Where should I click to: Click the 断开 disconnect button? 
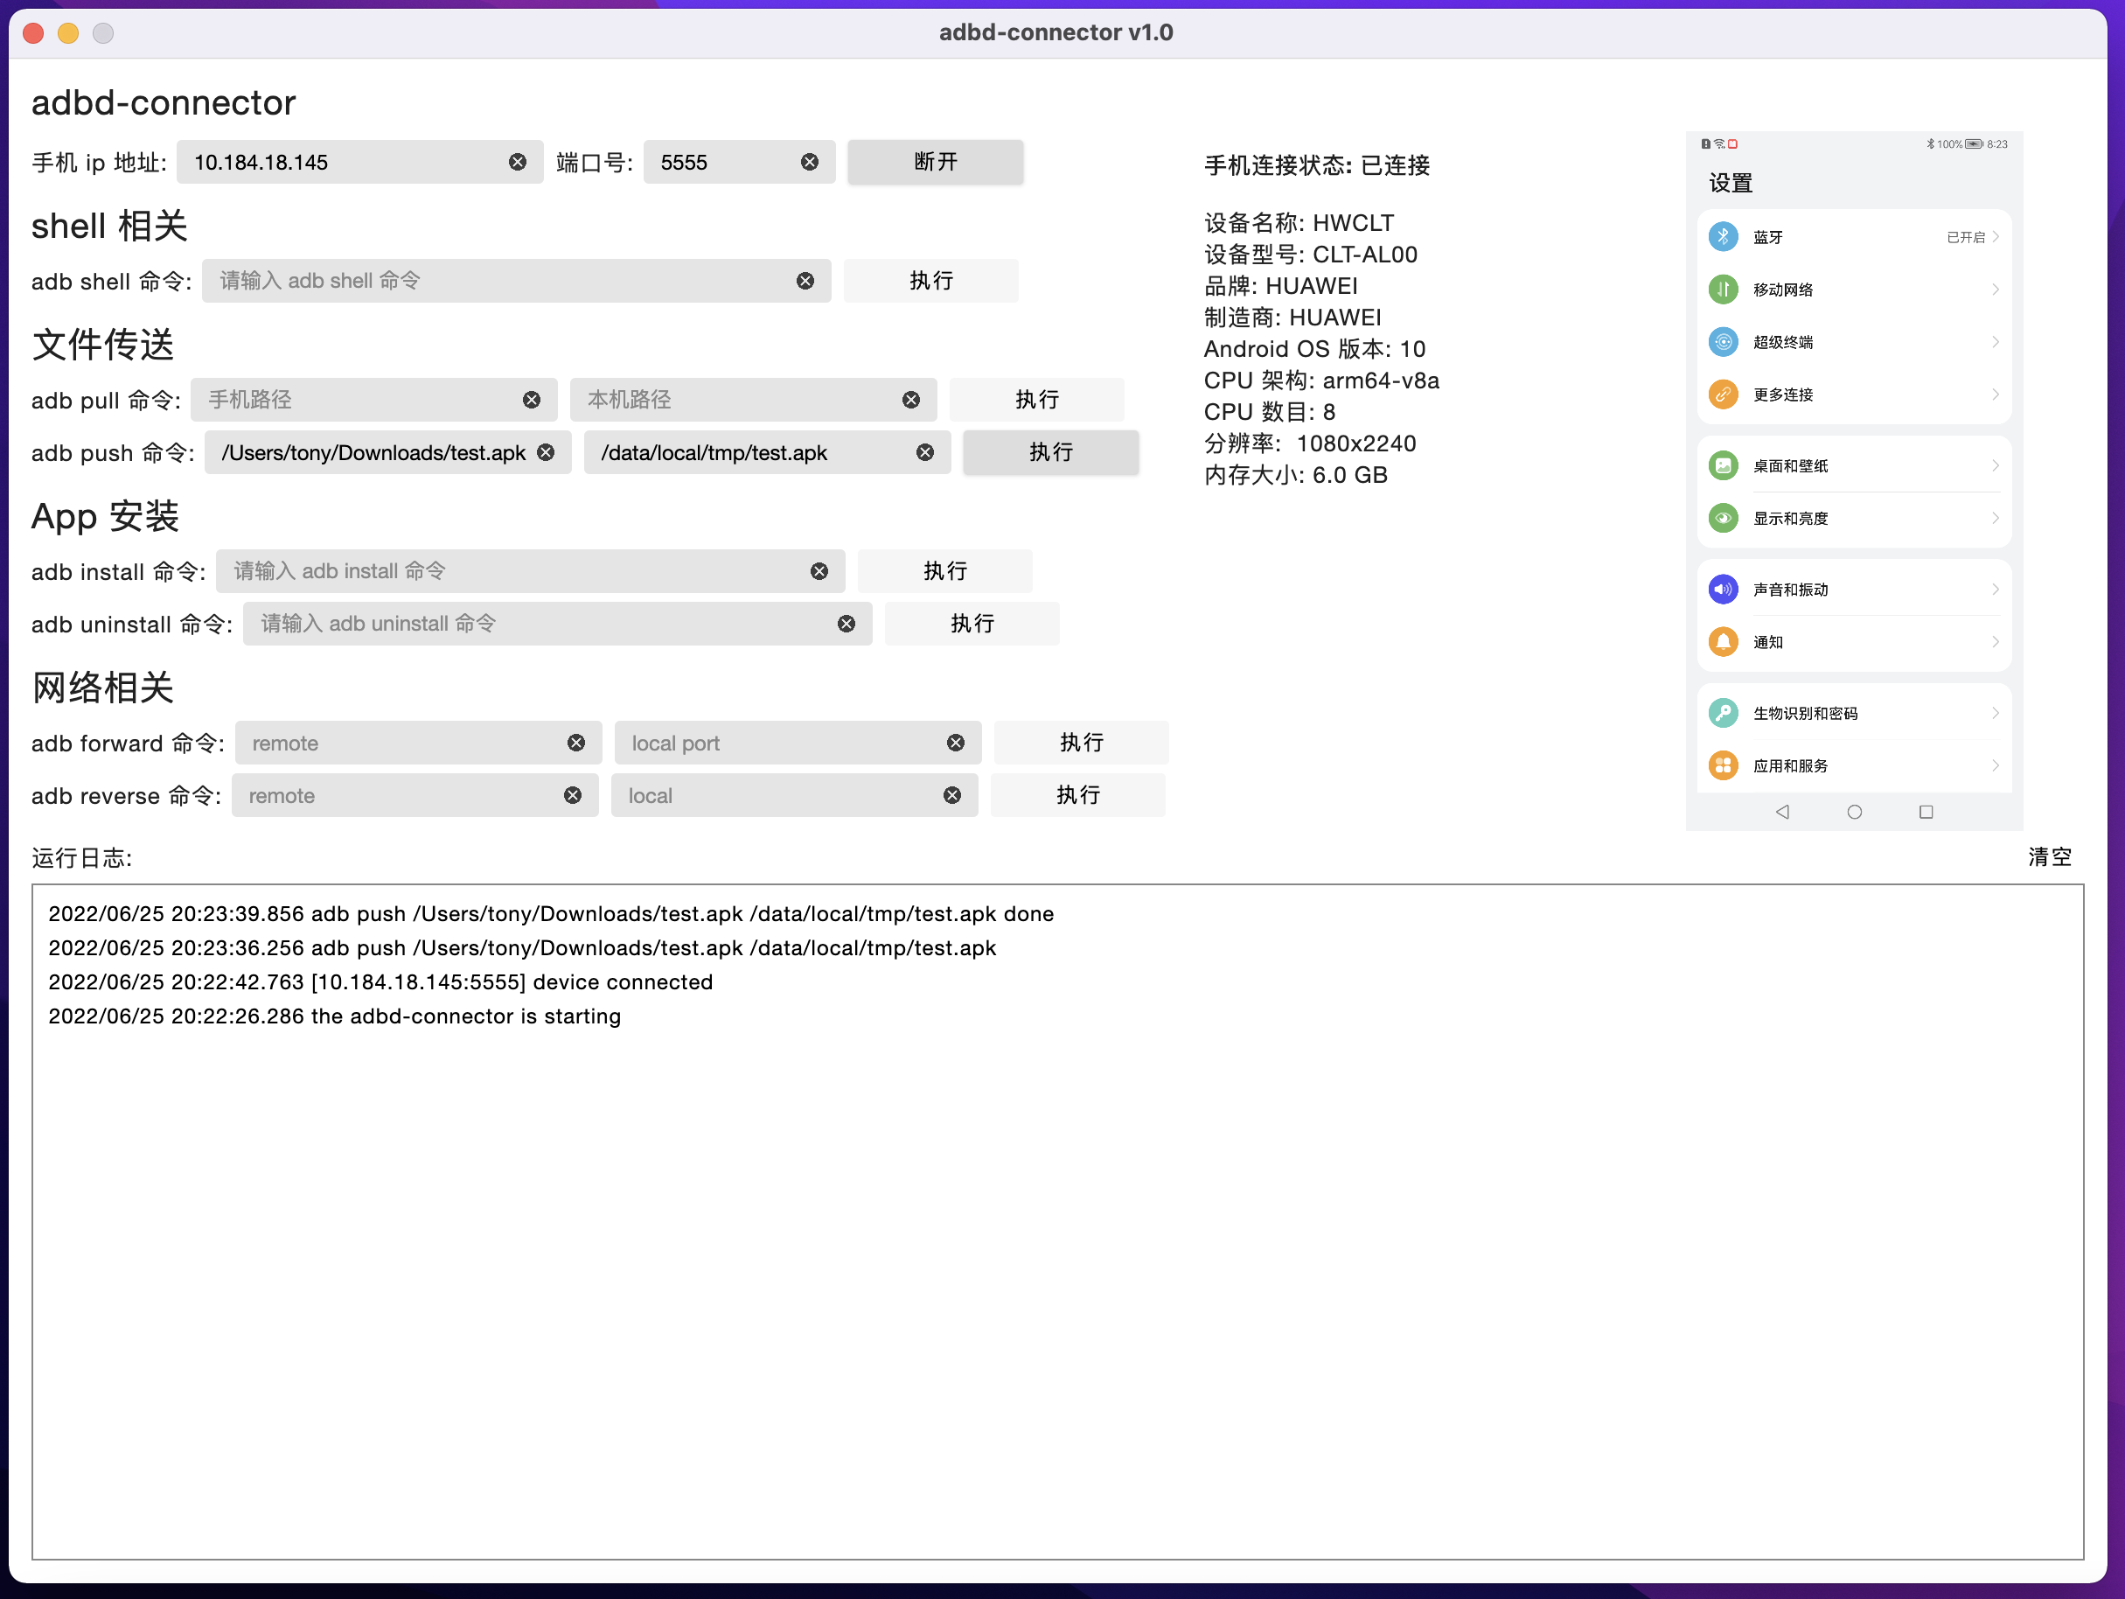[935, 162]
